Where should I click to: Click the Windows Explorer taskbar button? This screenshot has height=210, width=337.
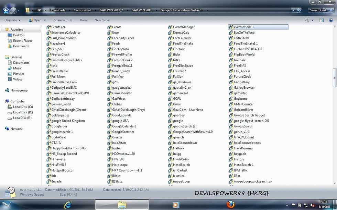(x=122, y=205)
